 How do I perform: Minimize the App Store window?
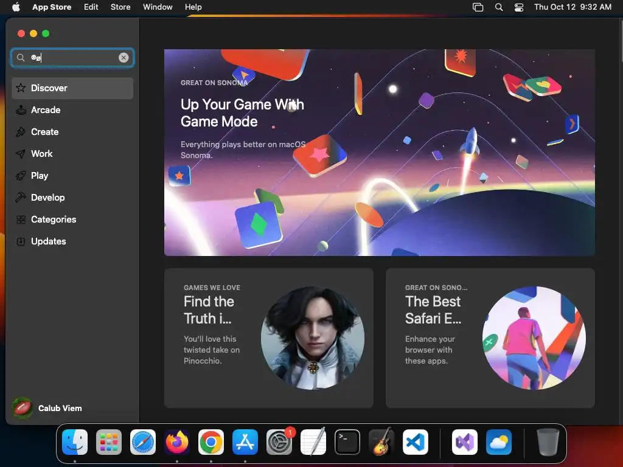point(33,33)
